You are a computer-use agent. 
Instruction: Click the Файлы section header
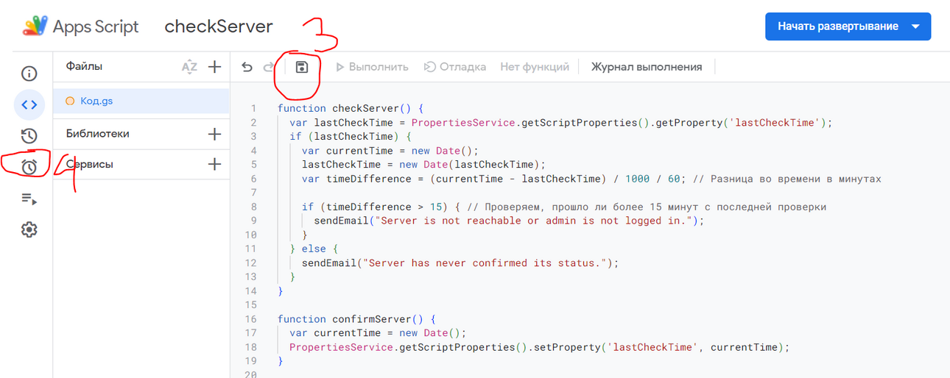click(84, 66)
